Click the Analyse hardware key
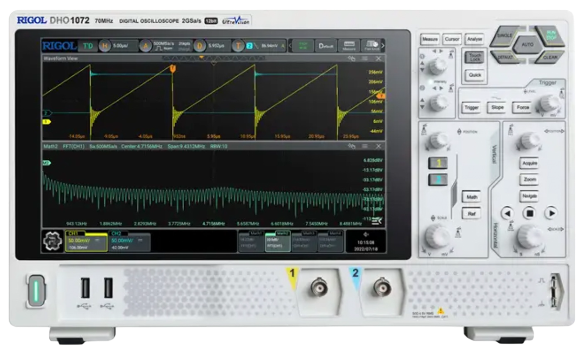 (x=474, y=40)
